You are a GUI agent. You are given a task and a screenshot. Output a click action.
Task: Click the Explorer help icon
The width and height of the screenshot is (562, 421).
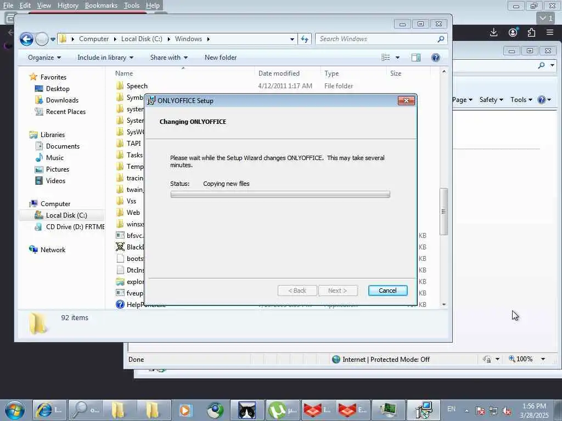click(435, 58)
